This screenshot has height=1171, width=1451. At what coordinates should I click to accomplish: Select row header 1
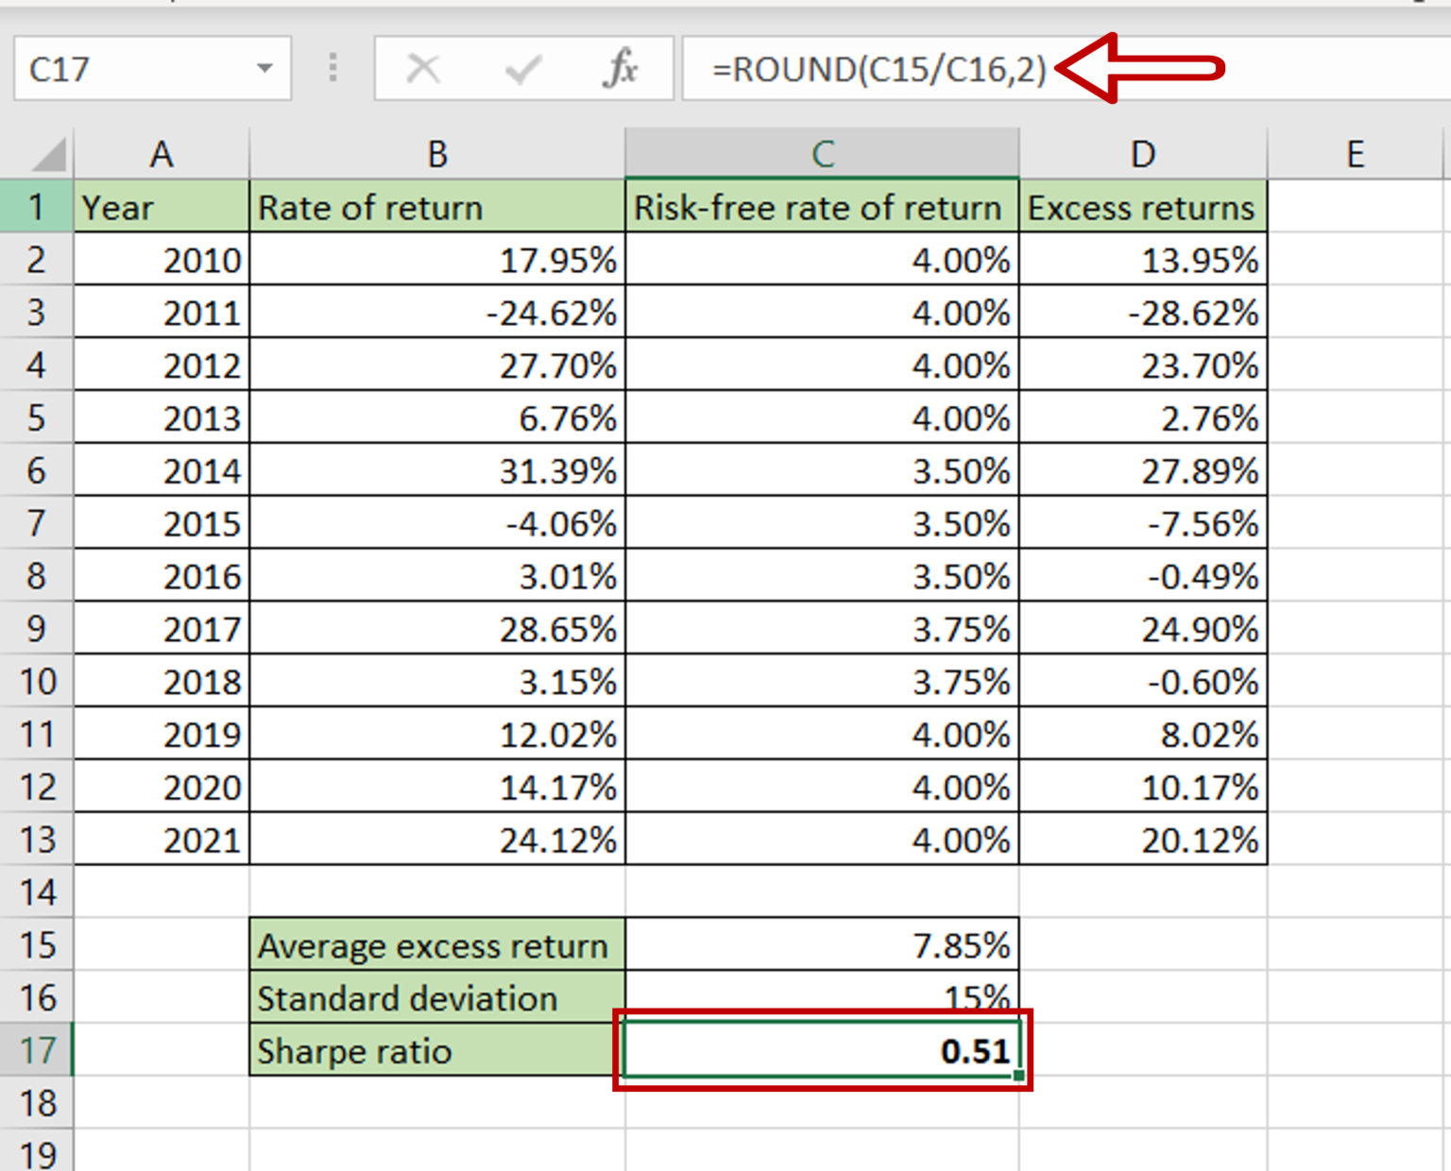[x=38, y=208]
